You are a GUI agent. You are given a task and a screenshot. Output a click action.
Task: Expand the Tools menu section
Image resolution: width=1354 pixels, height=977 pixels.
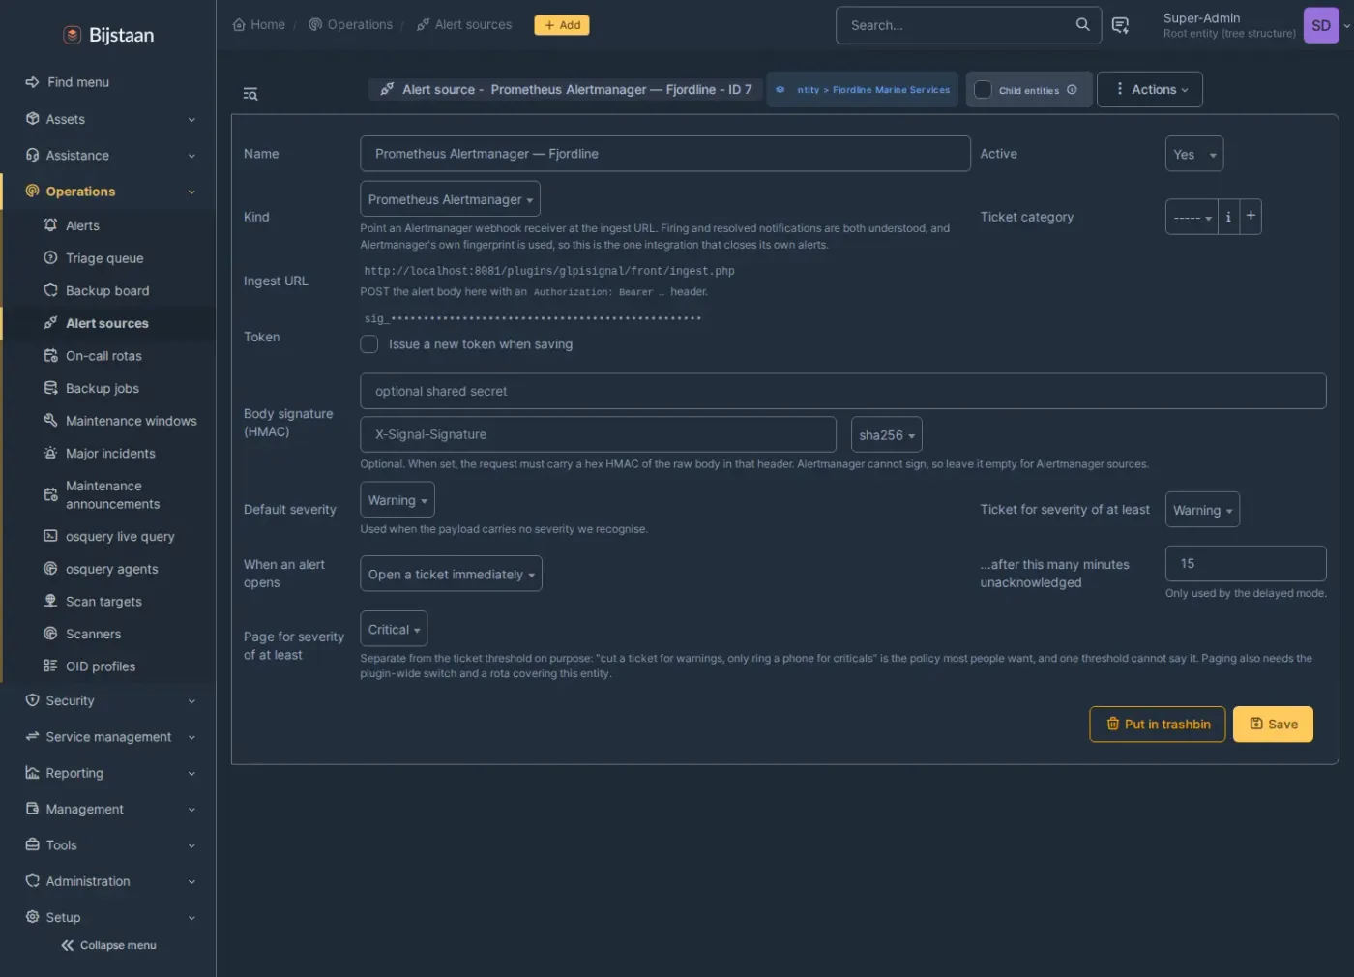click(x=111, y=845)
